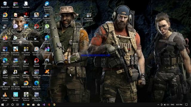191x107 pixels.
Task: Select the Knives Out desktop shortcut
Action: [36, 16]
